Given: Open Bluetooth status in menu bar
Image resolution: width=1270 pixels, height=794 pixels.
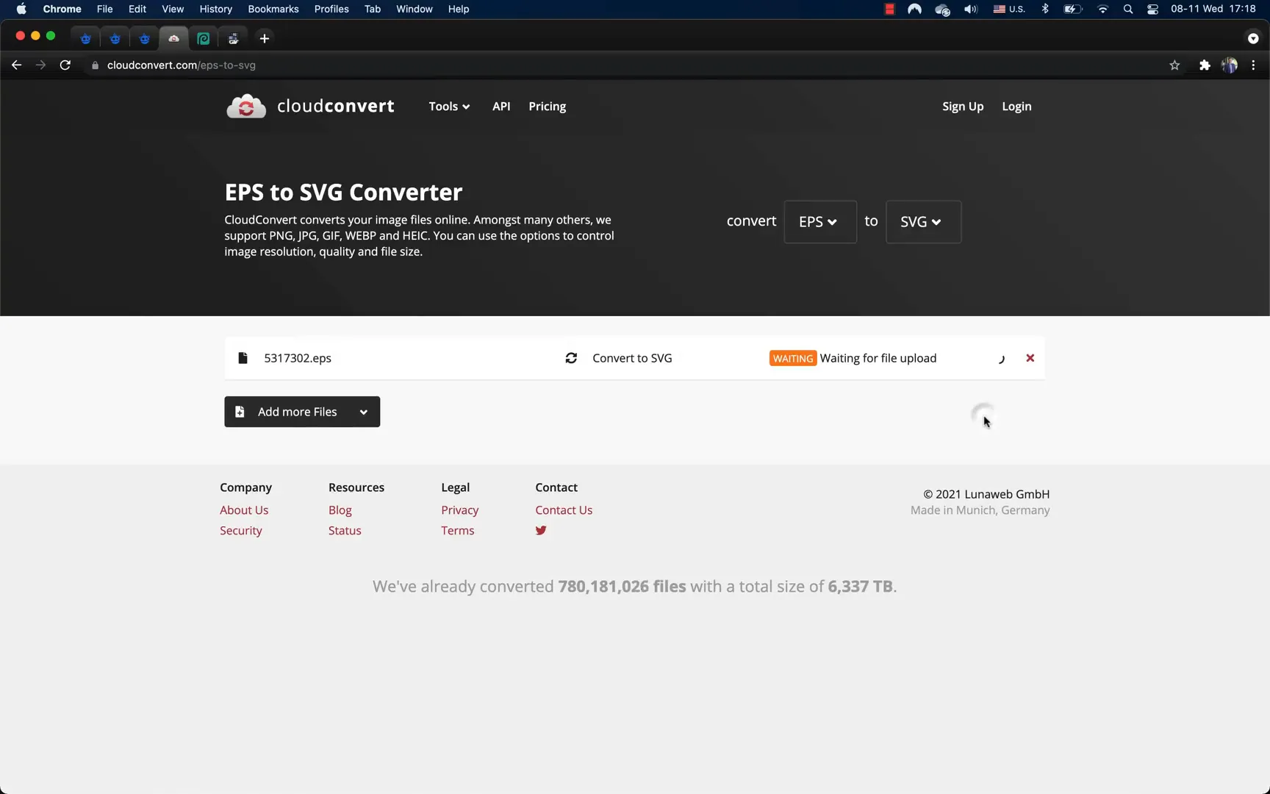Looking at the screenshot, I should (x=1045, y=9).
